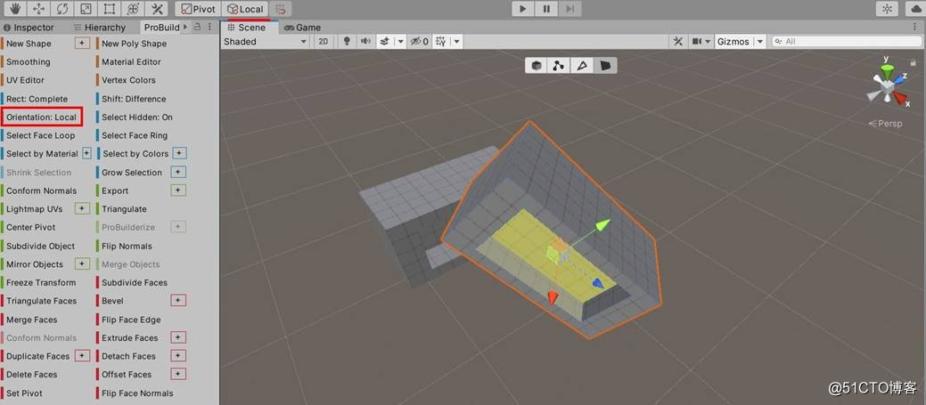Click Subdivide Faces
Screen dimensions: 926x405
[135, 282]
